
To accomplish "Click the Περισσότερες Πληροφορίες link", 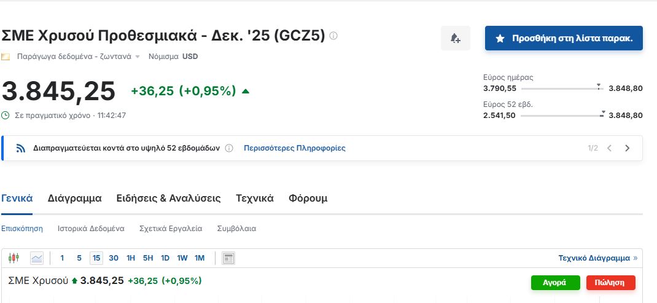I will (295, 148).
